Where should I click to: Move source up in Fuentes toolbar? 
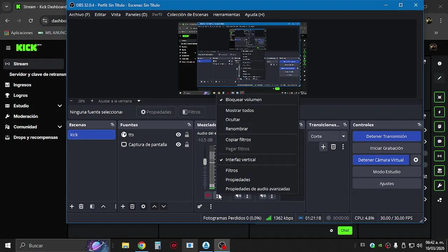point(154,206)
